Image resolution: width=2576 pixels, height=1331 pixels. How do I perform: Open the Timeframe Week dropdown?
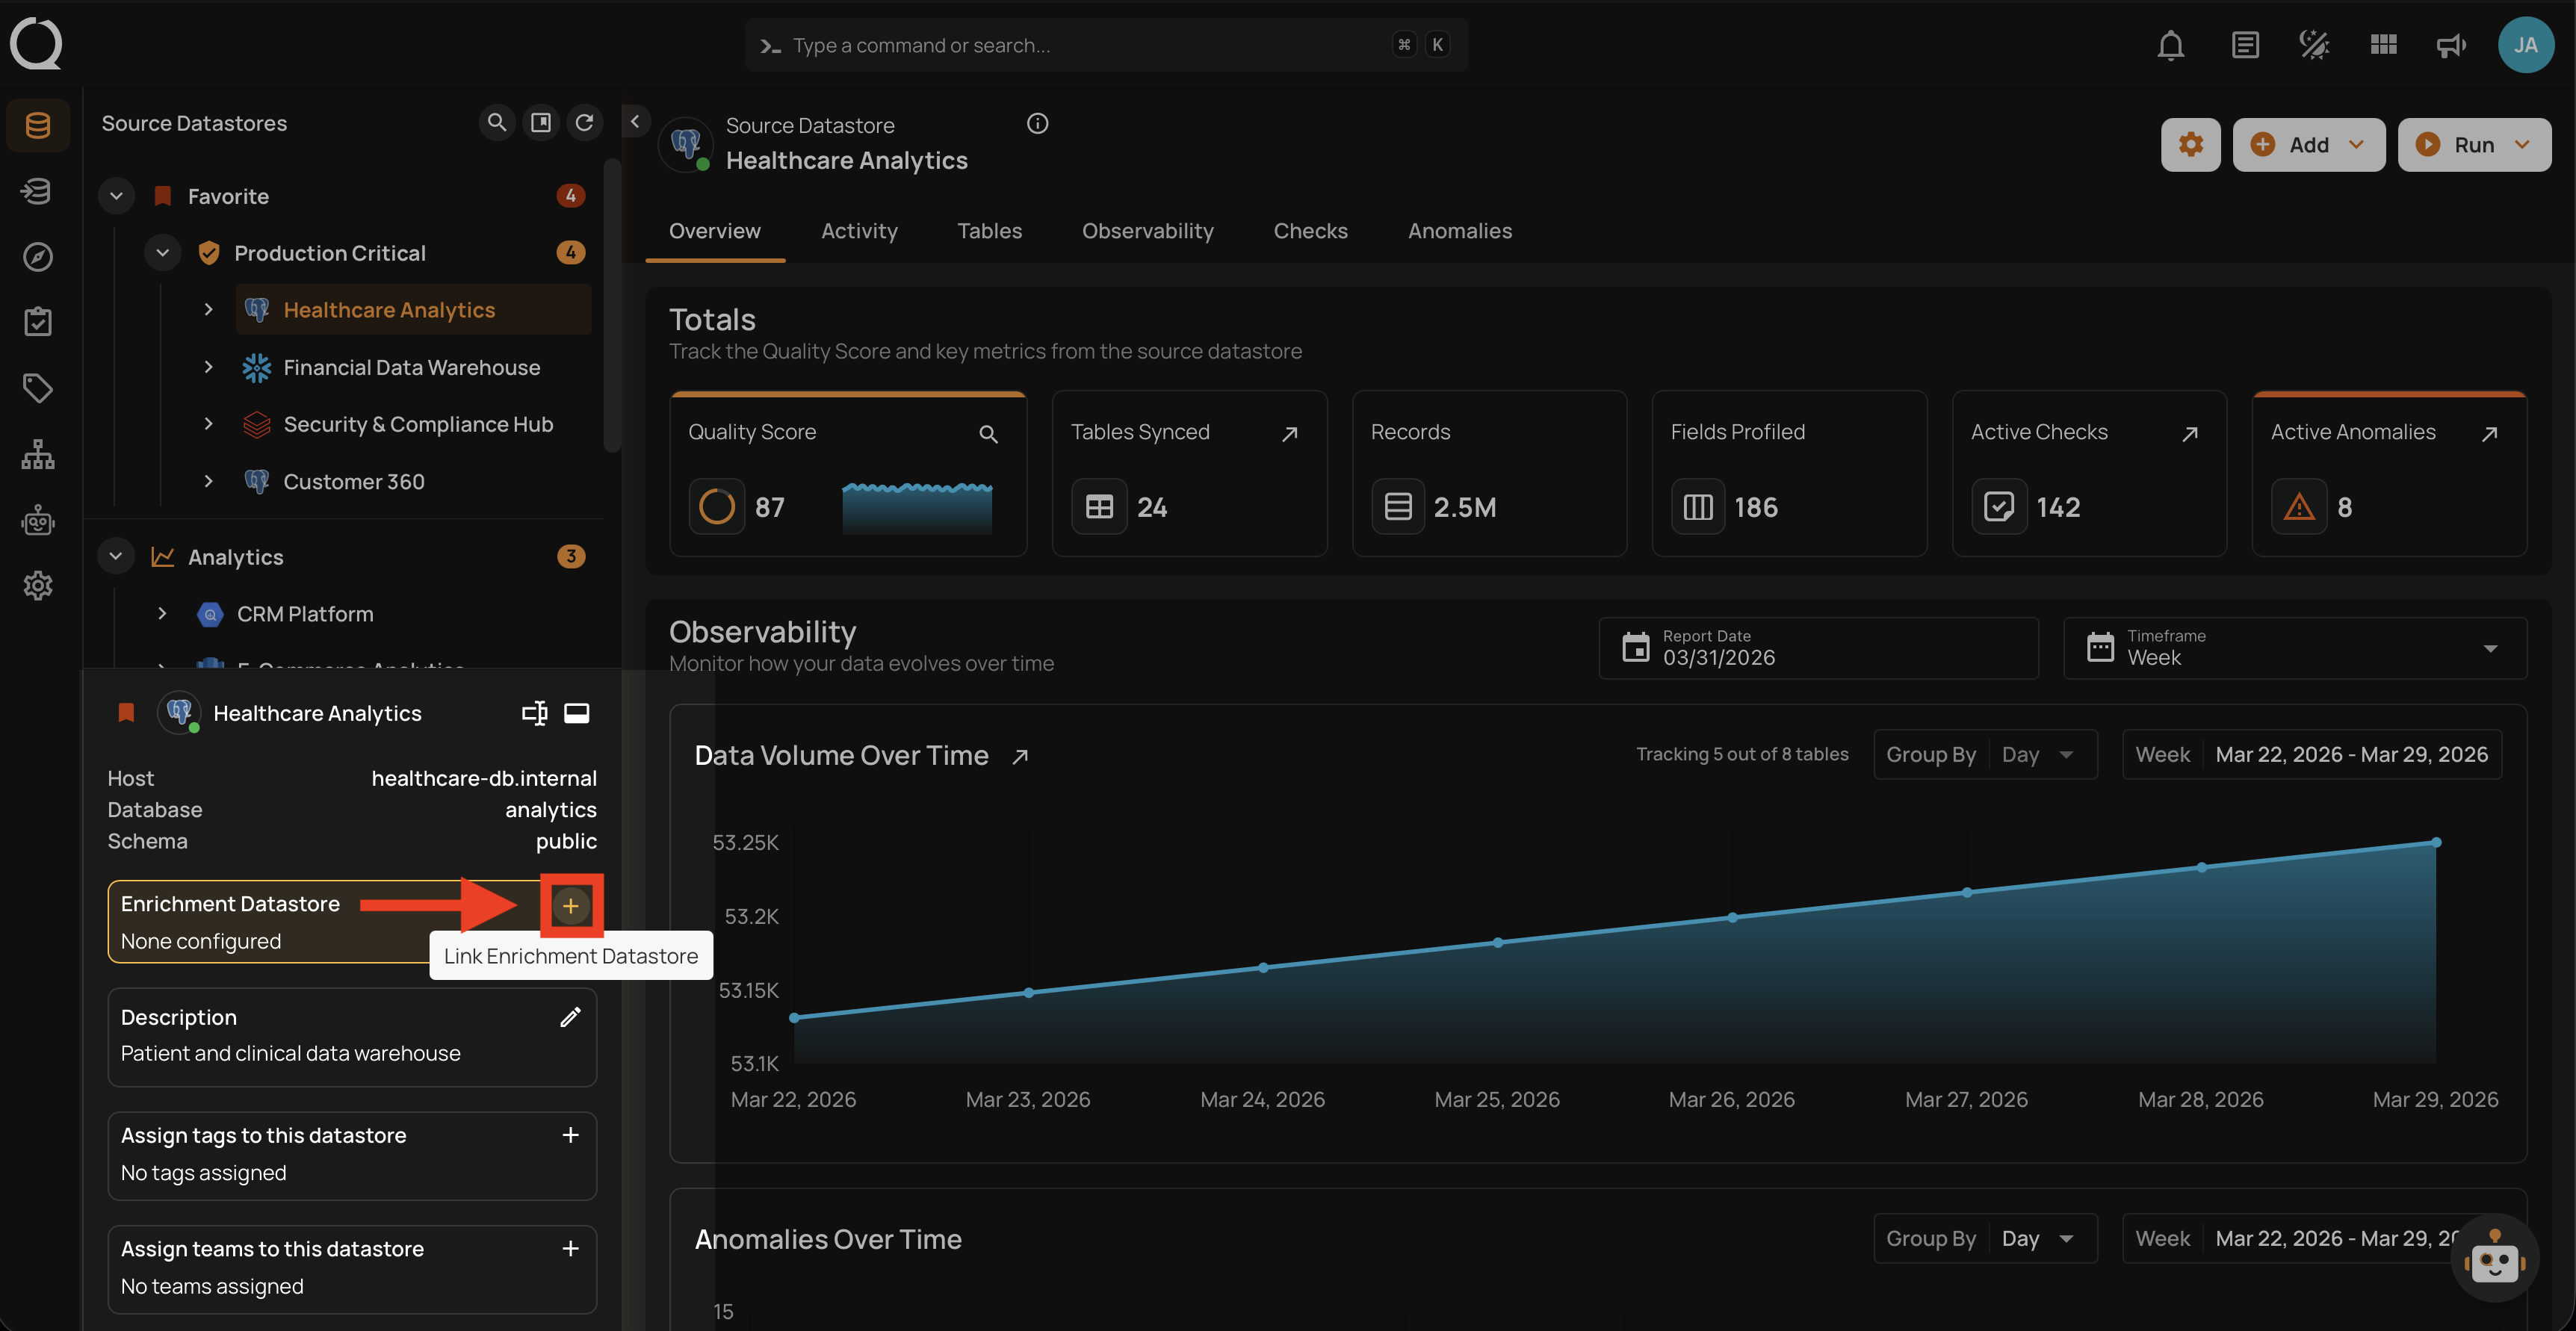coord(2294,648)
